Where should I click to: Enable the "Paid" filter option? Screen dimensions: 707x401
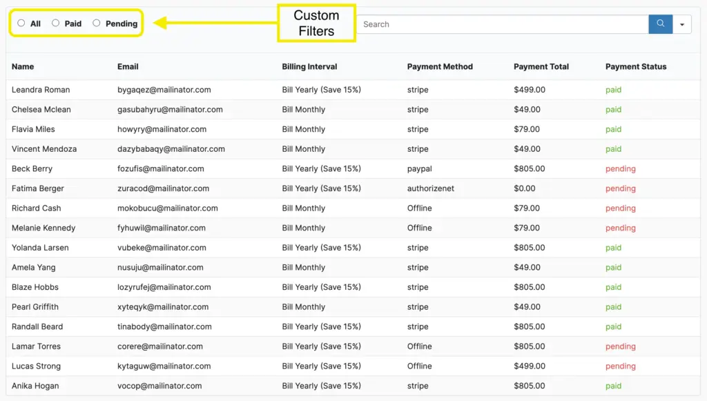[x=55, y=23]
